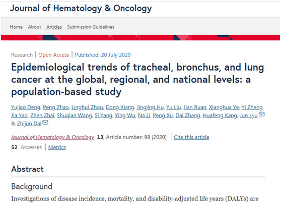The width and height of the screenshot is (281, 206).
Task: Open the Metrics link
Action: coord(57,147)
